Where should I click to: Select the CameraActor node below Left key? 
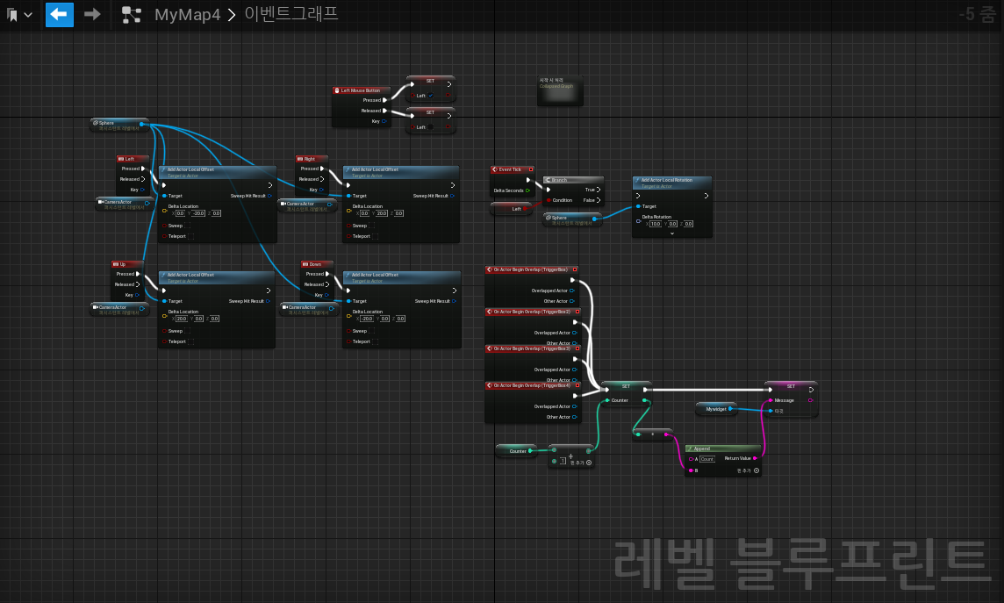click(x=124, y=205)
